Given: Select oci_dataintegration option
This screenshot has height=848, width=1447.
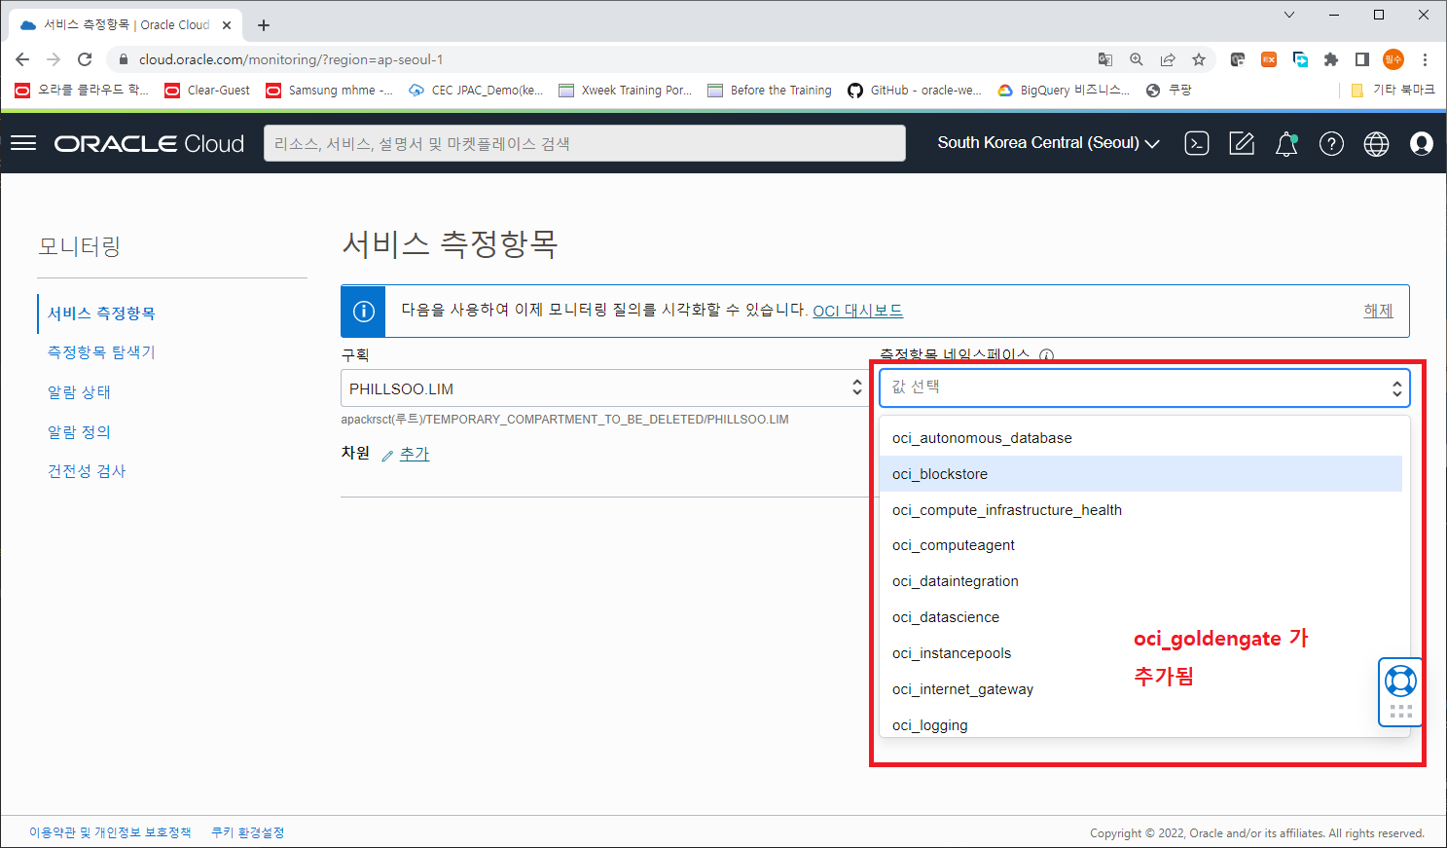Looking at the screenshot, I should click(1140, 581).
